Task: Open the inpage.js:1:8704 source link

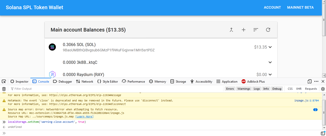Action: [307, 101]
